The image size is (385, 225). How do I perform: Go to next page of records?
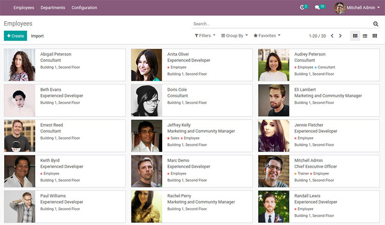340,36
